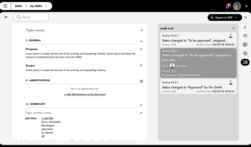
Task: Open the comments panel icon
Action: pos(245,45)
